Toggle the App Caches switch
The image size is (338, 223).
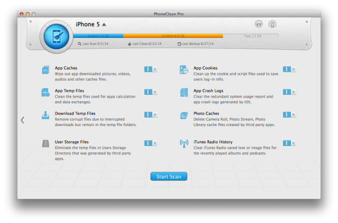151,69
